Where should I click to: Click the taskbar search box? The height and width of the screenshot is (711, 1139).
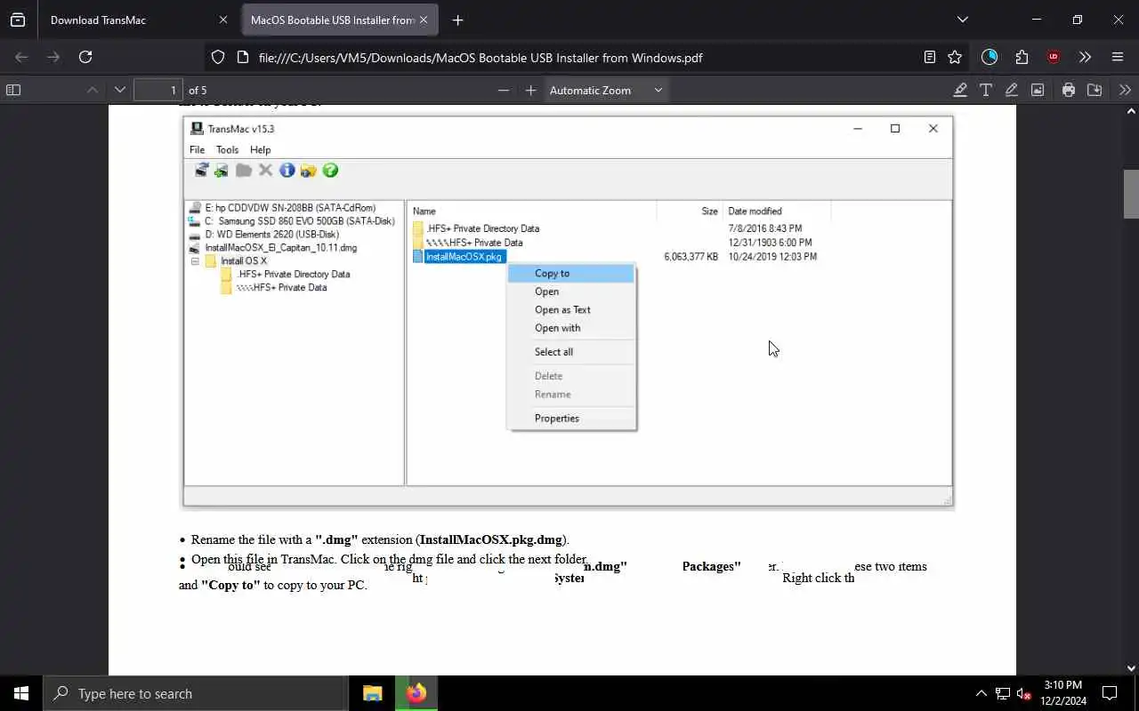pos(196,693)
